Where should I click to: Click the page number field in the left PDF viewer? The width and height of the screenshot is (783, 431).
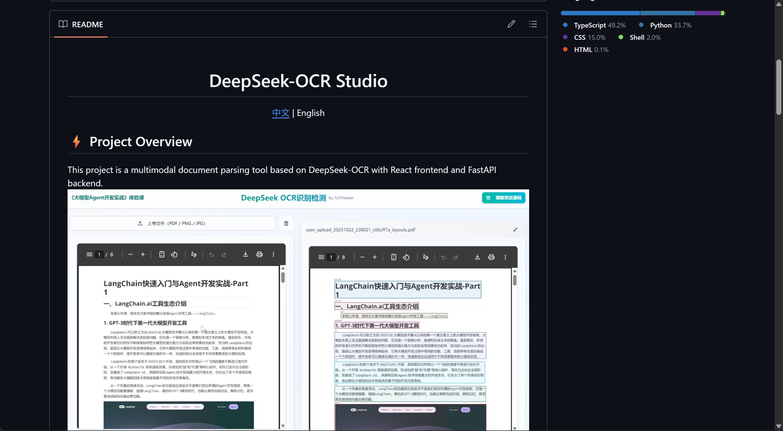click(x=99, y=254)
